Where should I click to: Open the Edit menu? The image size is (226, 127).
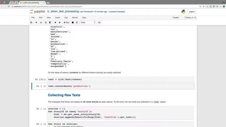click(x=41, y=18)
